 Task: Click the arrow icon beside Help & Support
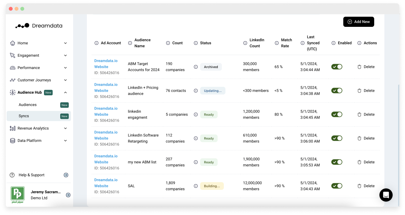(66, 175)
